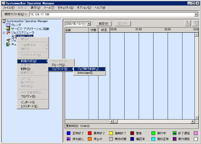201x144 pixels.
Task: Click the 終了遅延 legend icon
Action: pyautogui.click(x=174, y=133)
